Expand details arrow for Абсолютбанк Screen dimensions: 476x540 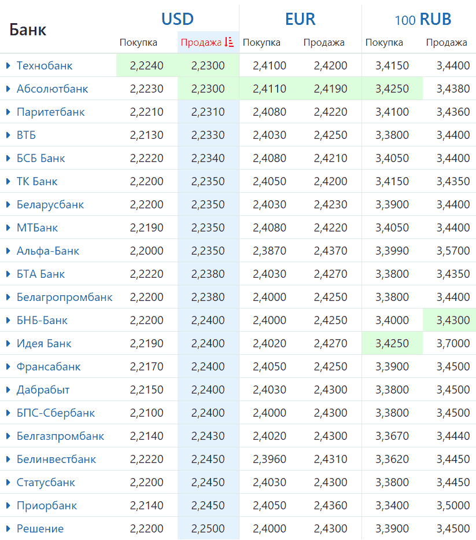pos(8,89)
